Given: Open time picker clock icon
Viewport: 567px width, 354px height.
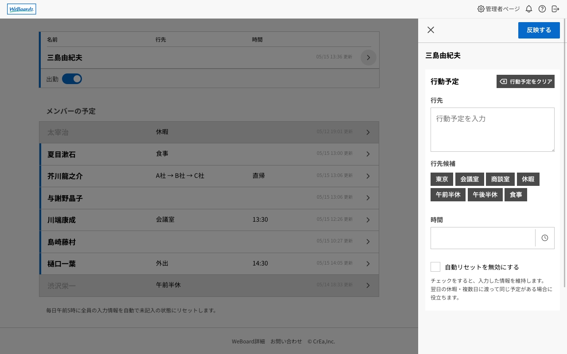Looking at the screenshot, I should click(x=544, y=238).
